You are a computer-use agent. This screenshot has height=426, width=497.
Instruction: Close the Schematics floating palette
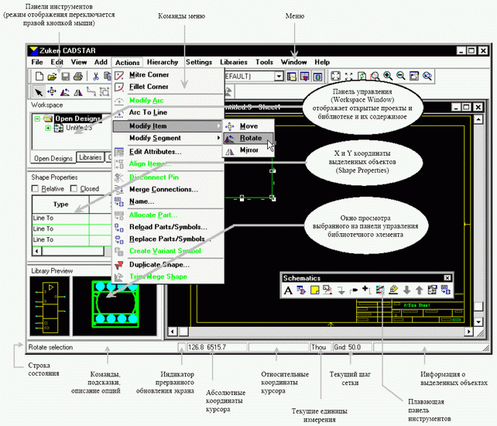[x=447, y=278]
